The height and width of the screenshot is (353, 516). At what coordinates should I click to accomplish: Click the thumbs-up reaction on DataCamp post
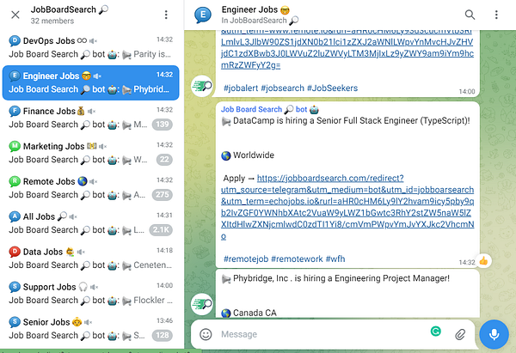tap(483, 261)
